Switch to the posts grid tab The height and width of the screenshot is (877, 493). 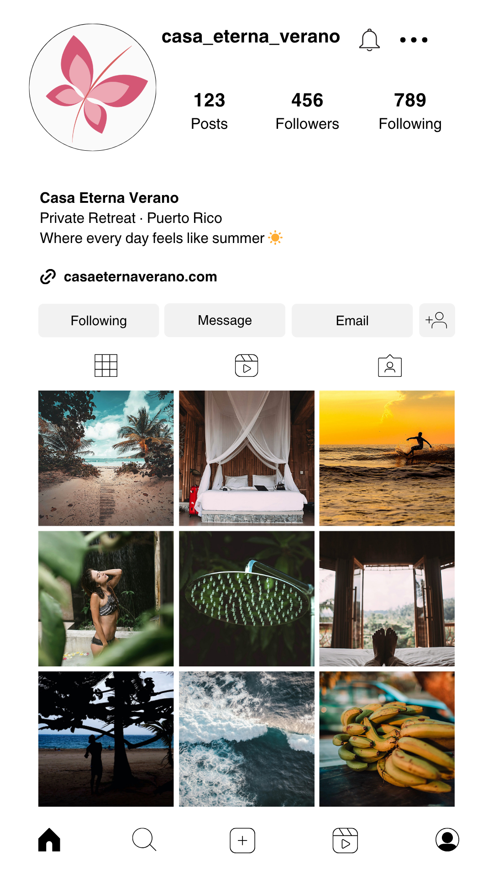point(106,365)
